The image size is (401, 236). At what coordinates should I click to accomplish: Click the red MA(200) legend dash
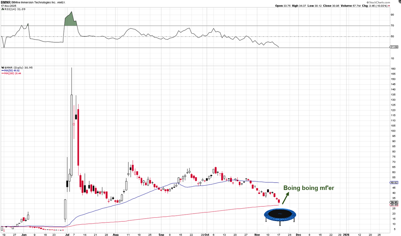(x=2, y=73)
